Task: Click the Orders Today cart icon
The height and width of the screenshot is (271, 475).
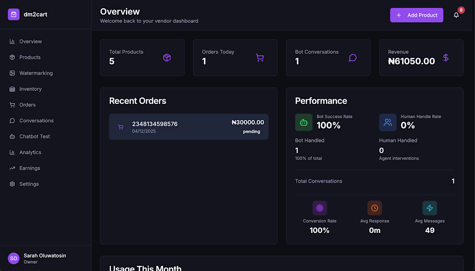Action: [260, 57]
